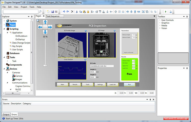Expand the Vision toolbox category

pyautogui.click(x=160, y=28)
